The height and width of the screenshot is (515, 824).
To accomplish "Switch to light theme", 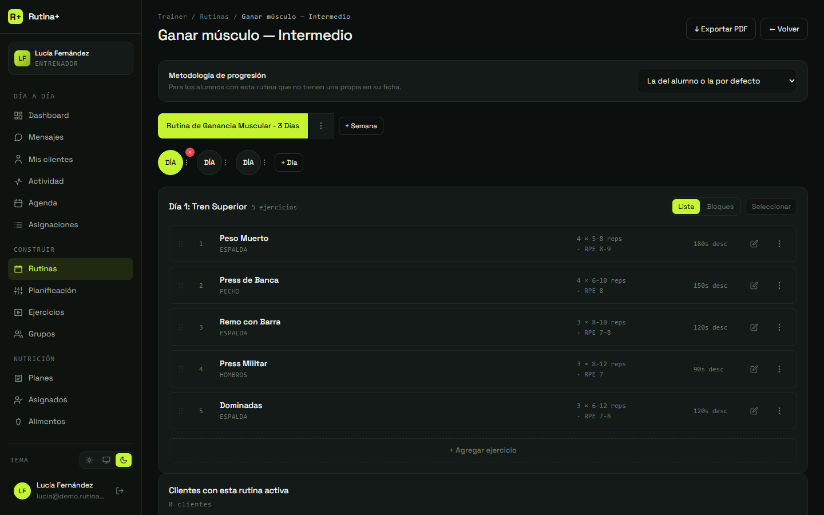I will [89, 460].
